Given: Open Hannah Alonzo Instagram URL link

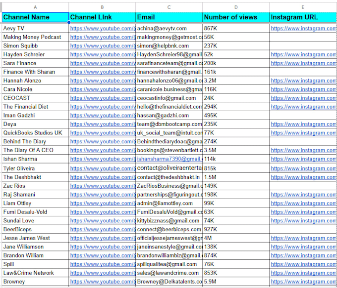Looking at the screenshot, I should point(303,81).
